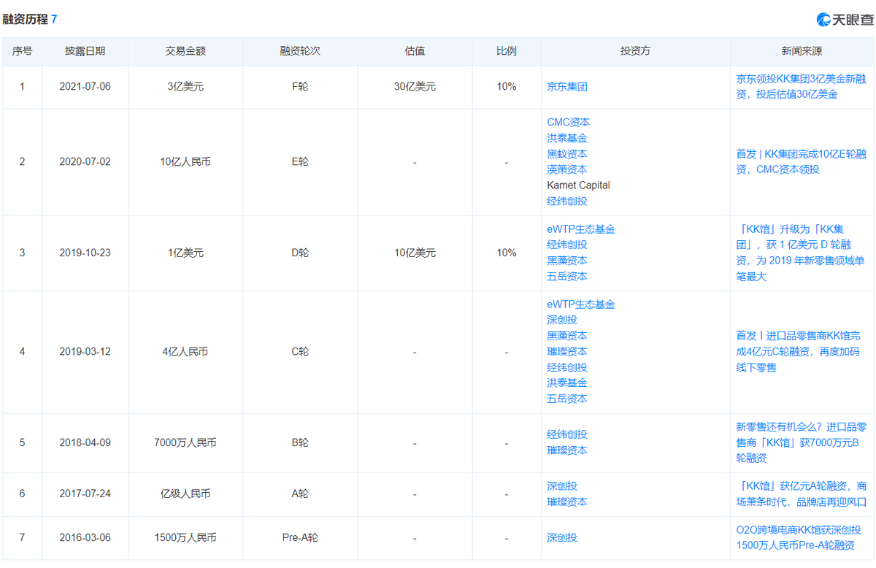This screenshot has width=876, height=568.
Task: Click eWTP生态基金 in the C轮 row
Action: (580, 304)
